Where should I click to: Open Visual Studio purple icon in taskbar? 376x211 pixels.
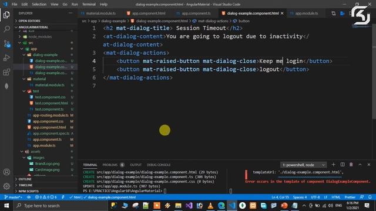189,206
